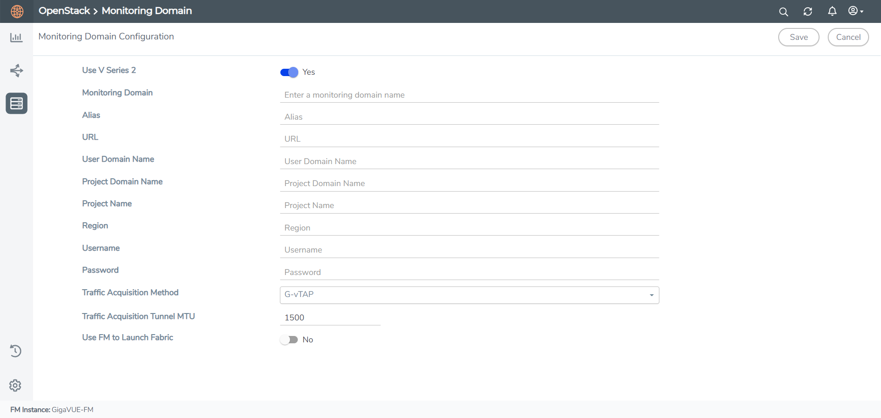Open the Traffic Acquisition Method dropdown

click(469, 295)
